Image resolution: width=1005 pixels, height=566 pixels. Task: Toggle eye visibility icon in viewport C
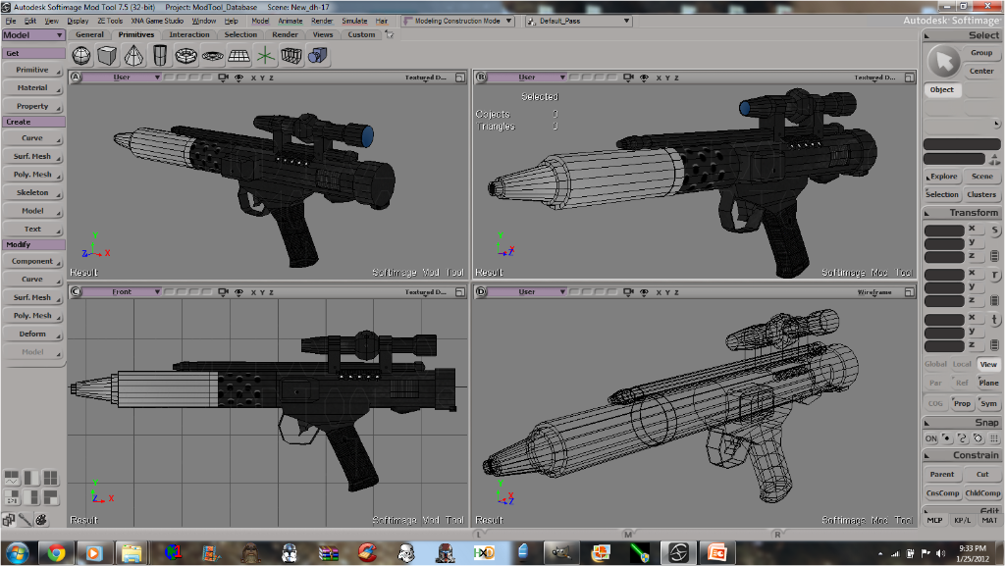238,292
